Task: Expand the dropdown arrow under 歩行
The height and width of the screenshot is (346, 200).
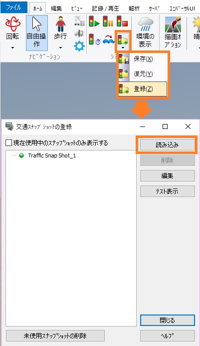Action: click(60, 47)
